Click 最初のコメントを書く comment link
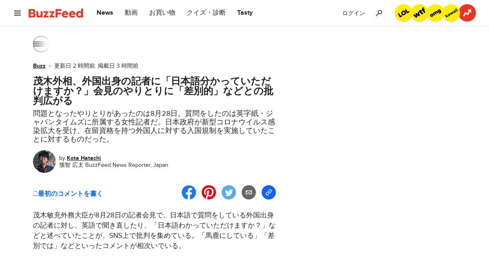Viewport: 489px width, 257px height. (x=68, y=193)
